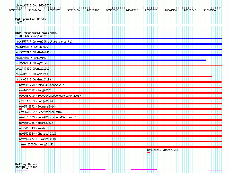Image resolution: width=229 pixels, height=173 pixels.
Task: Click ruler coordinate 96502460
Action: [35, 10]
